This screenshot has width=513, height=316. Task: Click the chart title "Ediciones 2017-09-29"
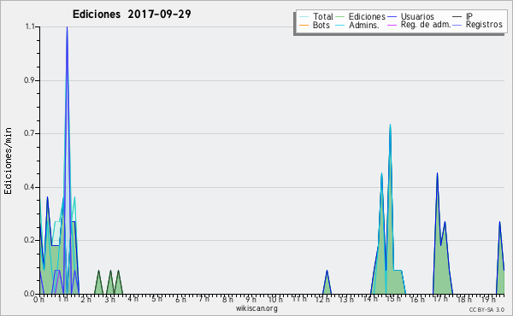132,15
